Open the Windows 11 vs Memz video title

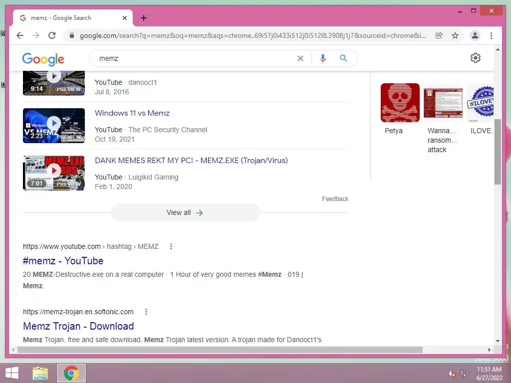coord(132,113)
